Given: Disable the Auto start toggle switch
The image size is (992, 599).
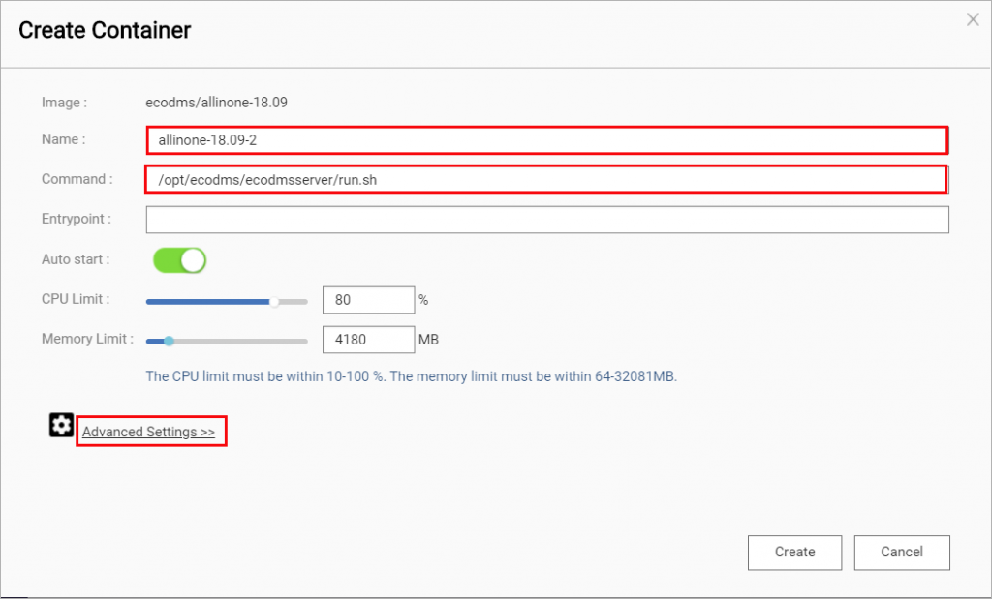Looking at the screenshot, I should pyautogui.click(x=179, y=259).
